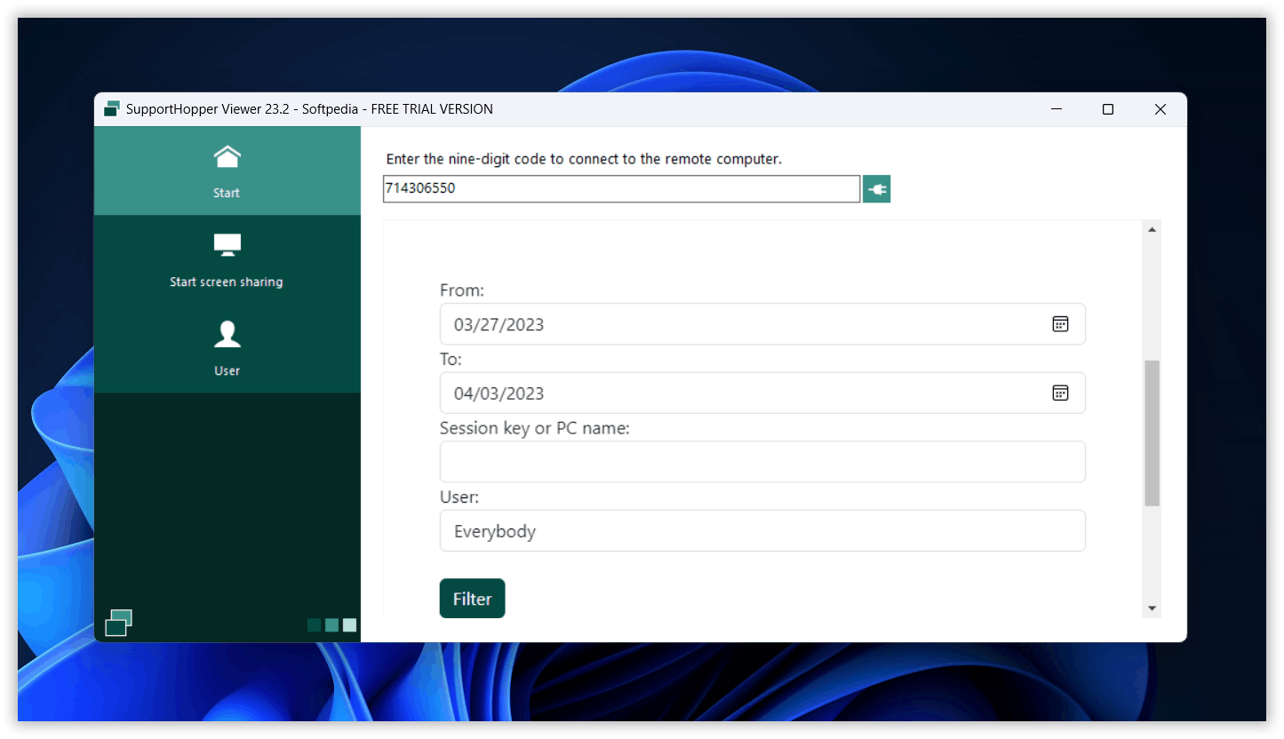Focus the nine-digit code input field
Screen dimensions: 1284x739
pos(621,188)
